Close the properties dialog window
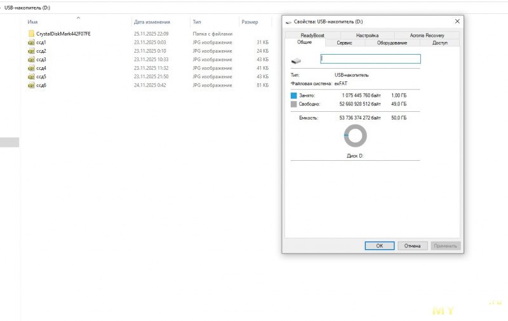508x321 pixels. point(457,21)
